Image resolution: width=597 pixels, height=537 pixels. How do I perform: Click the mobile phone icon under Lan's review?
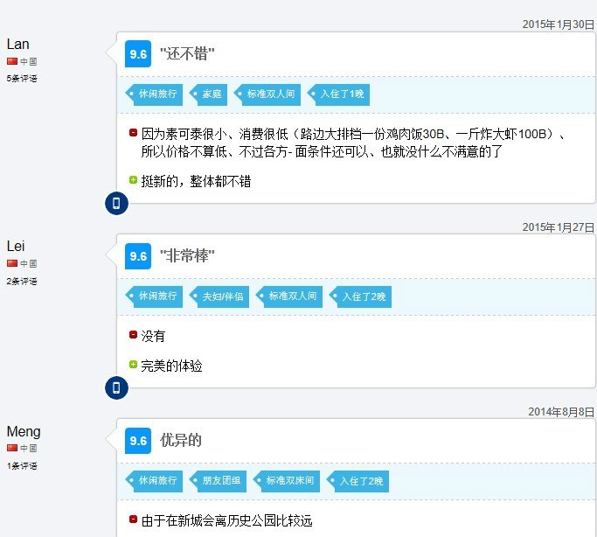point(116,204)
